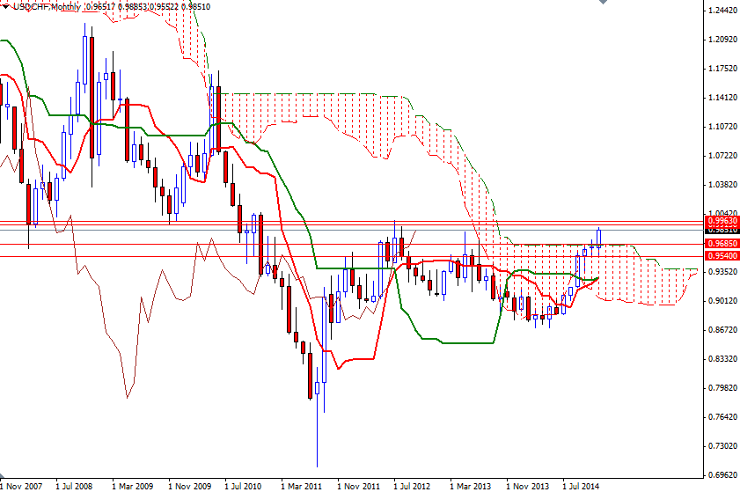
Task: Click the 1.07220 price axis value
Action: [x=723, y=155]
